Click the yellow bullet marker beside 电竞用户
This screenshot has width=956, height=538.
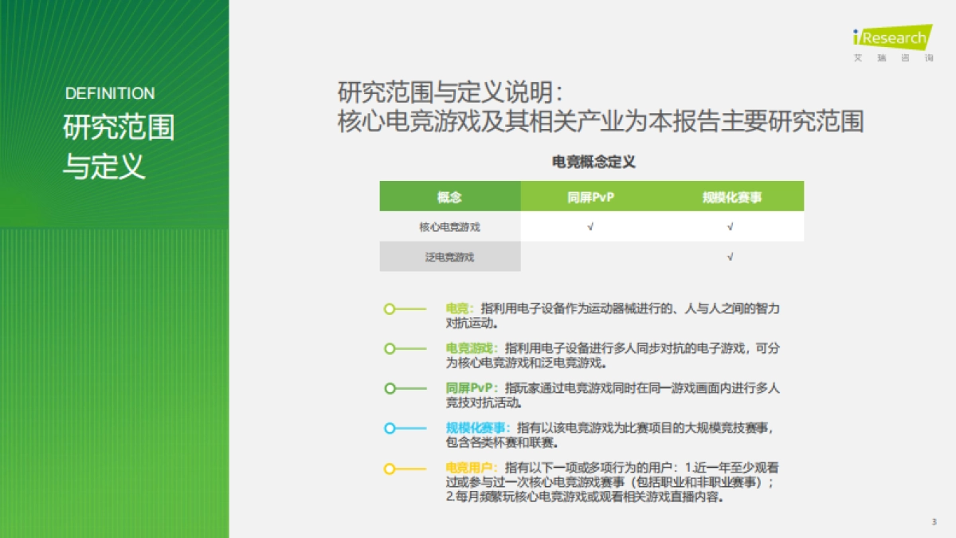click(x=390, y=468)
